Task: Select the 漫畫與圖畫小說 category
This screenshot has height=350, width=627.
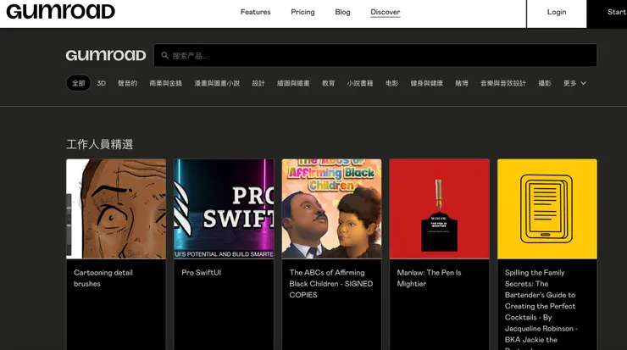Action: [217, 83]
